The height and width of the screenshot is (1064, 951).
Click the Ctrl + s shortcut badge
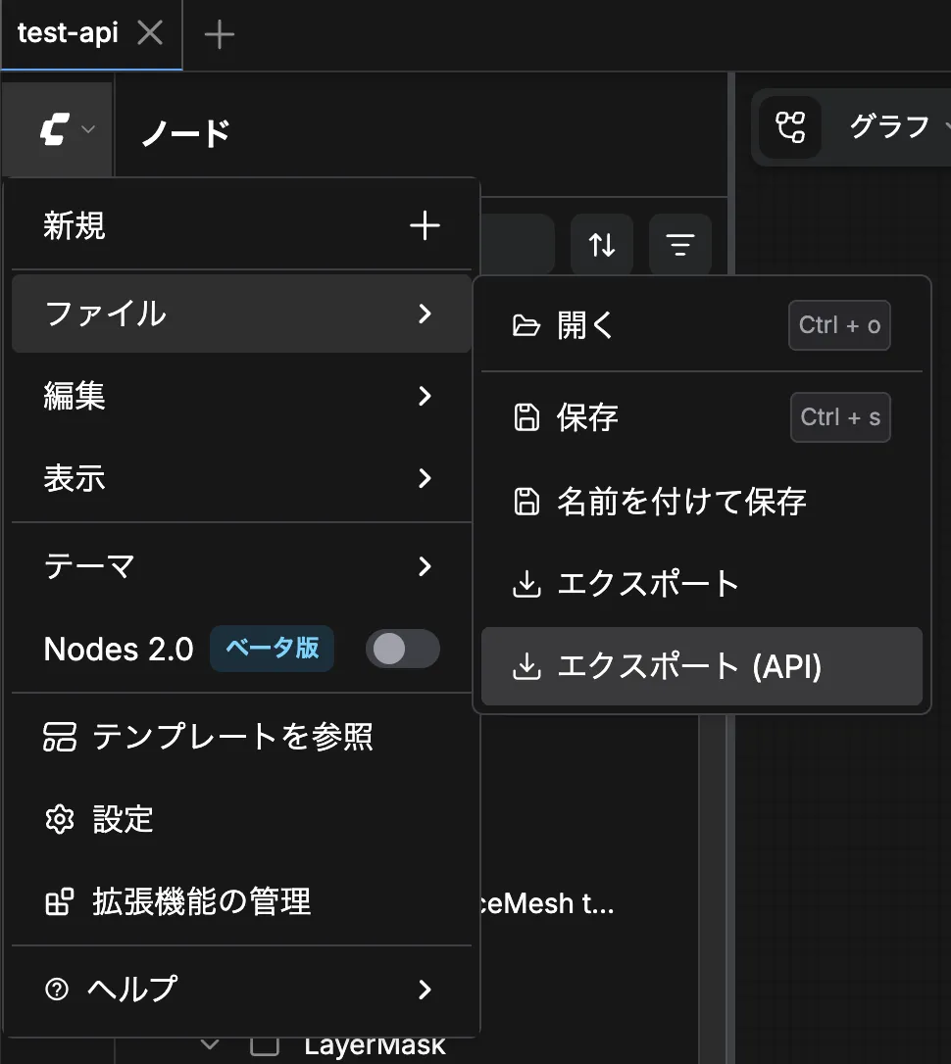(x=840, y=417)
